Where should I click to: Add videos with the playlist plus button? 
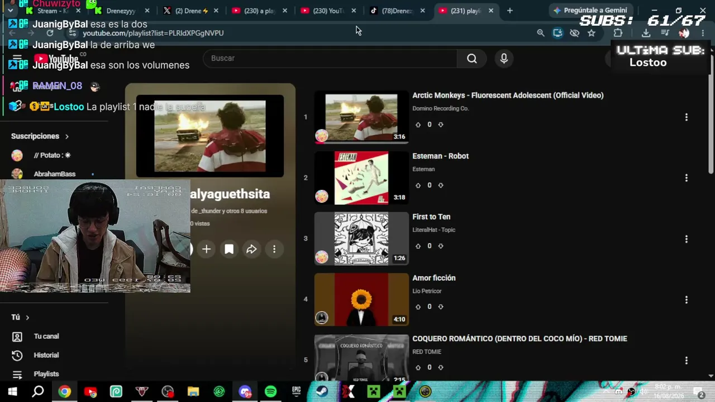coord(206,249)
